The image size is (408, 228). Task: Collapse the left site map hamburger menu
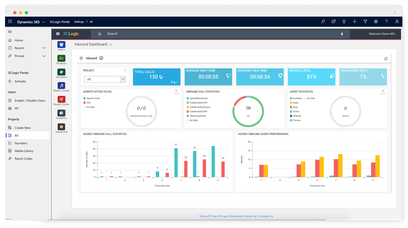(x=10, y=32)
